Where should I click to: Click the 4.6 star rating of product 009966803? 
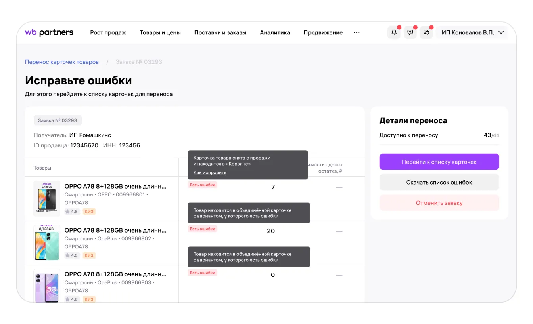pos(72,299)
